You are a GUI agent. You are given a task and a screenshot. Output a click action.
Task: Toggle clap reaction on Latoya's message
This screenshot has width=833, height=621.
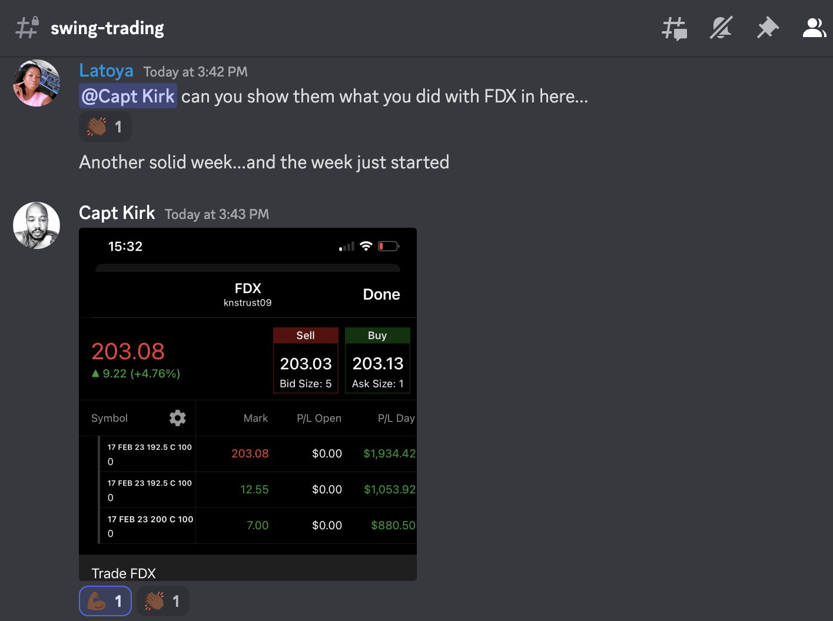click(x=105, y=127)
